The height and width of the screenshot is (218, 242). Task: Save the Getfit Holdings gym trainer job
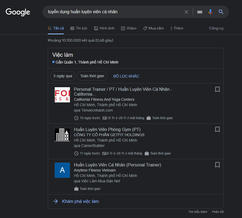coord(217,129)
